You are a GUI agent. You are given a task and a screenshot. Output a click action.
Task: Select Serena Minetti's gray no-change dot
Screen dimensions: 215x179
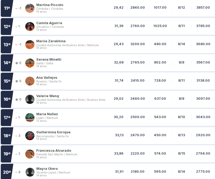coord(17,63)
